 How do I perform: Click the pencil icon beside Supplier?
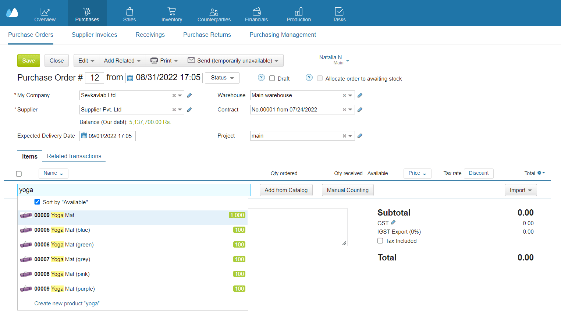(x=189, y=109)
